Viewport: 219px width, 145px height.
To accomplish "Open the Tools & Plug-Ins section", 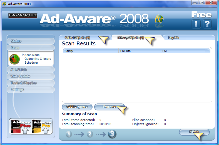I will coord(31,83).
